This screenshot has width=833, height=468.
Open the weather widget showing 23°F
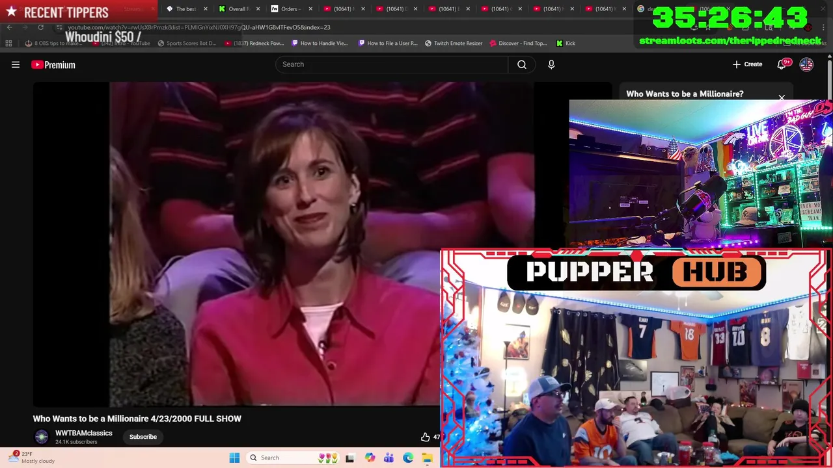[x=31, y=458]
